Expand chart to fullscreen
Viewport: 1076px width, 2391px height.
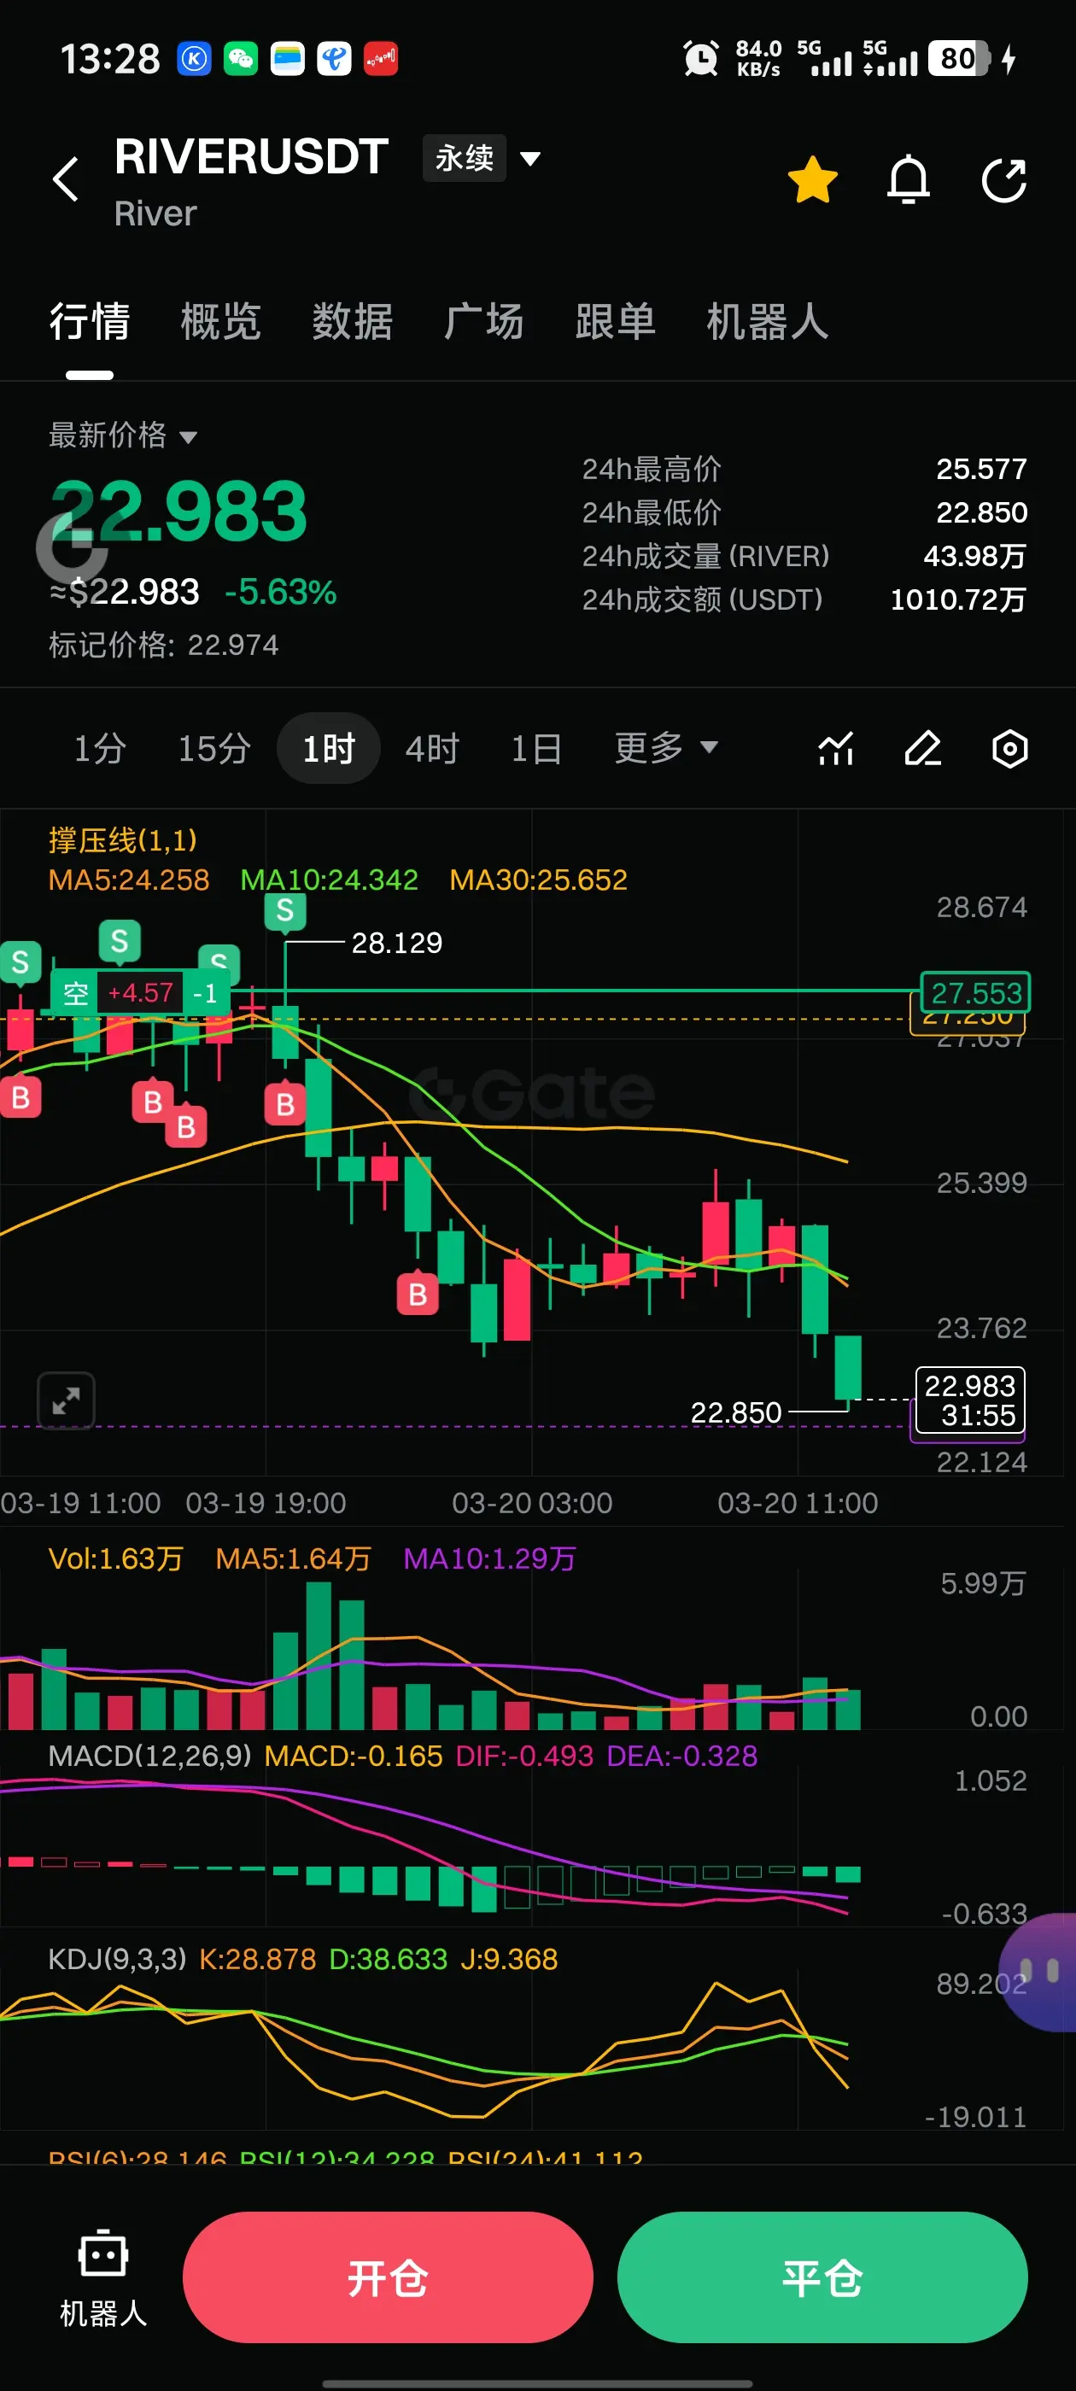[x=66, y=1400]
